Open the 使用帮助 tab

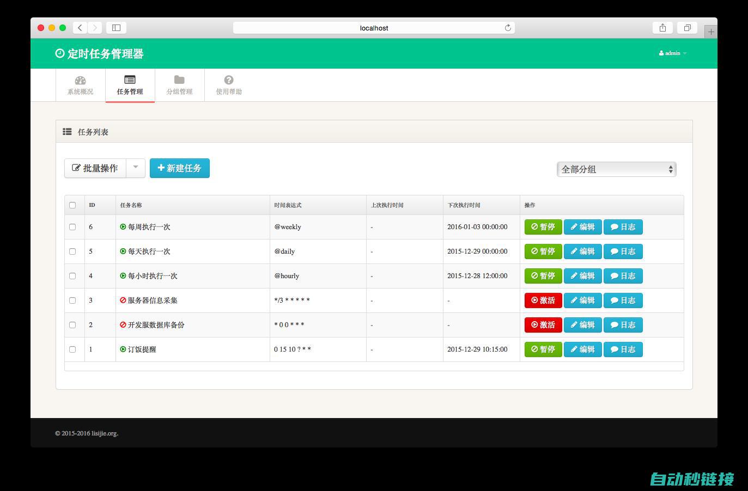pyautogui.click(x=229, y=85)
